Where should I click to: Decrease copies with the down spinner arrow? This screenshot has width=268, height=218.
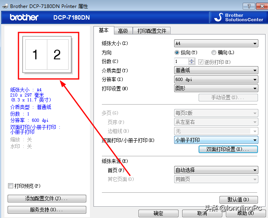[192, 63]
